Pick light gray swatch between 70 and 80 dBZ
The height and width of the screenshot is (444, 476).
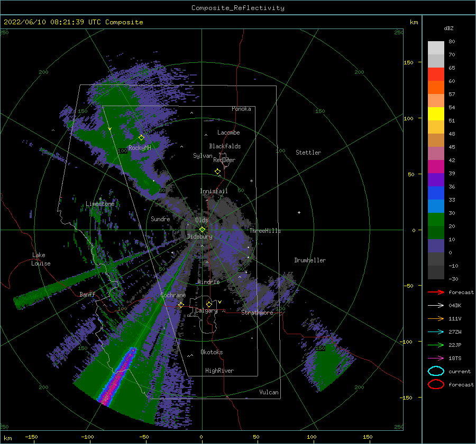click(x=436, y=48)
